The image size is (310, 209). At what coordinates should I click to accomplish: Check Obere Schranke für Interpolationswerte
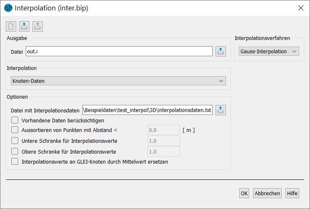pyautogui.click(x=15, y=152)
